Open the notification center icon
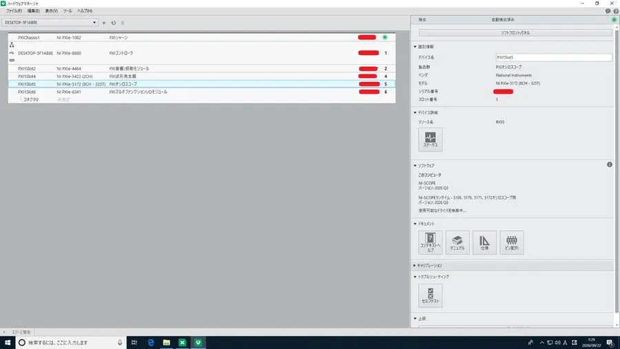The image size is (620, 349). coord(610,343)
